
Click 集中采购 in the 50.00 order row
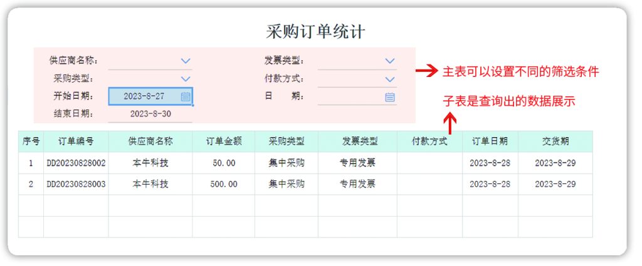pos(286,163)
